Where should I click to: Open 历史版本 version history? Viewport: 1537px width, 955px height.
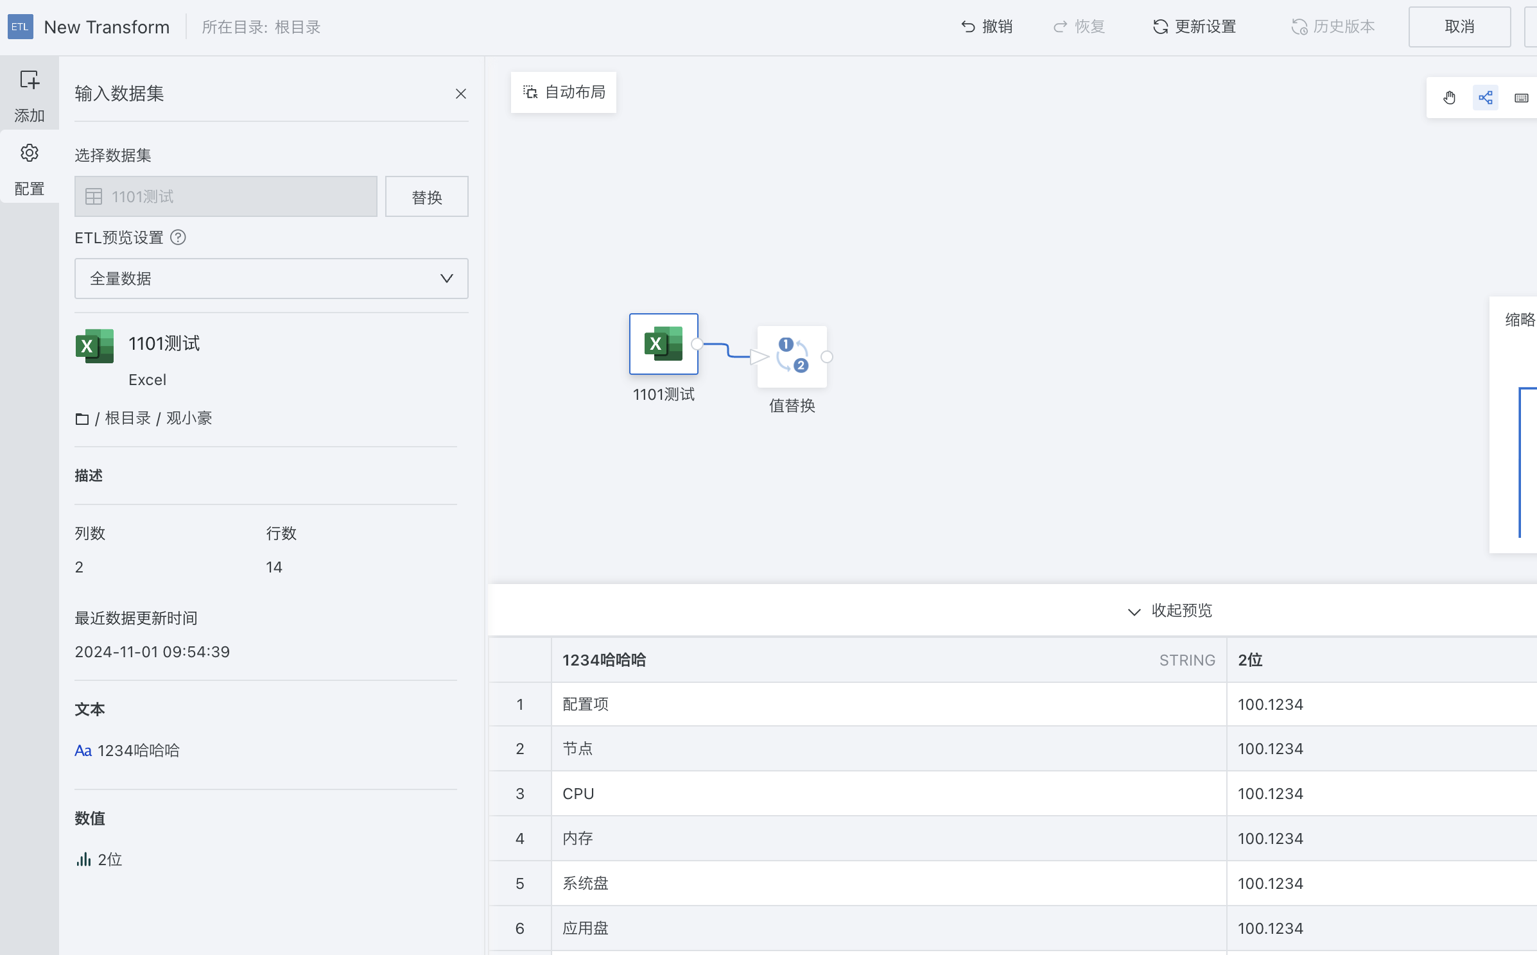click(x=1333, y=27)
